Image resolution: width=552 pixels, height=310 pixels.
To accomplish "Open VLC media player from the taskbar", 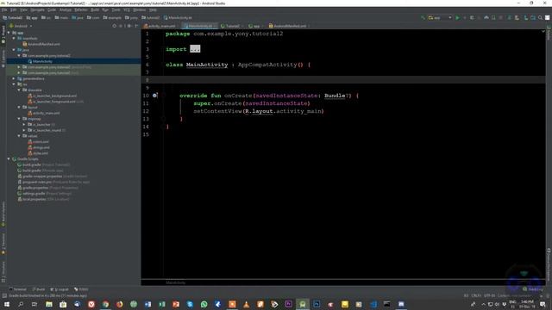I will pos(247,304).
